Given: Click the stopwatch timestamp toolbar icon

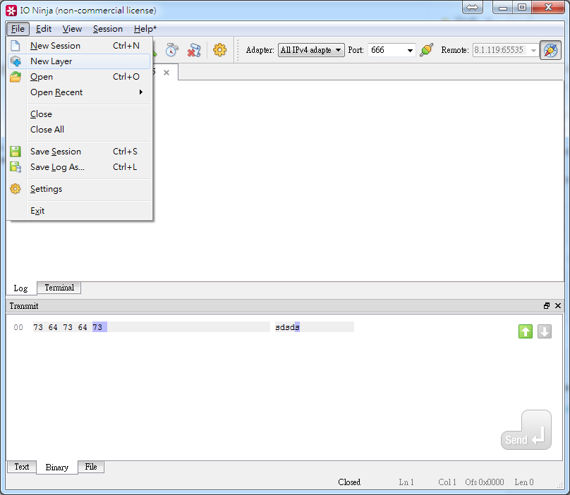Looking at the screenshot, I should (x=172, y=50).
